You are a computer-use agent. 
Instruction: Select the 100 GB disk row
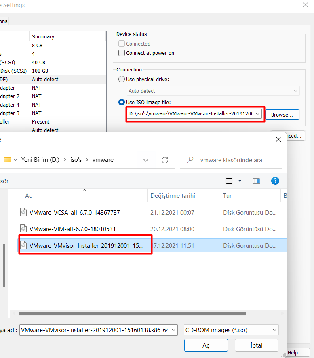point(53,71)
